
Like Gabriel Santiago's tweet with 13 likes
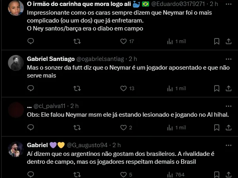123,88
